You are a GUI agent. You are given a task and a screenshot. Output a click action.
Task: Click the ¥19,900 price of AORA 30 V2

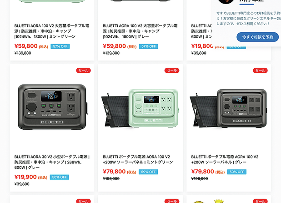tap(25, 177)
